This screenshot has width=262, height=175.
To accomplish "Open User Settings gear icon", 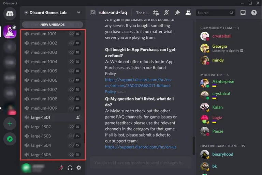I will pos(79,168).
